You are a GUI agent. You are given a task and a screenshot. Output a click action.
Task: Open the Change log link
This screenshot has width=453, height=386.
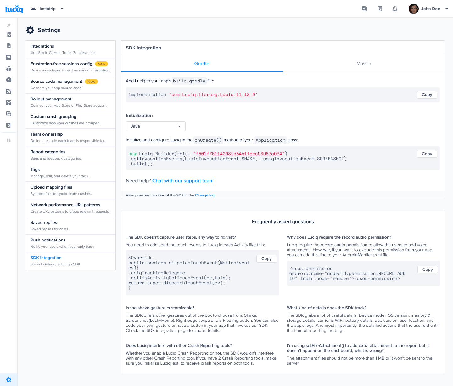[204, 195]
